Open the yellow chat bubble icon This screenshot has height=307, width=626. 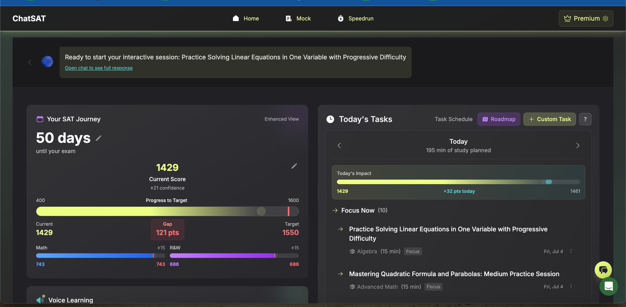click(603, 270)
